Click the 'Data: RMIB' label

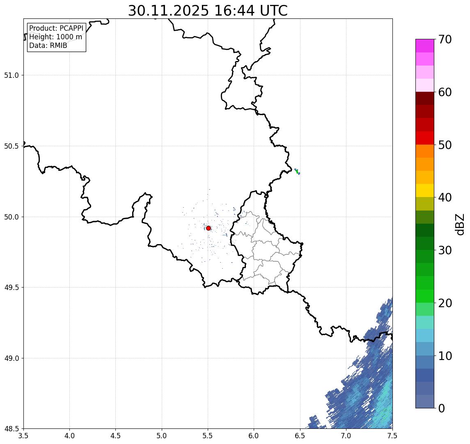pyautogui.click(x=48, y=45)
